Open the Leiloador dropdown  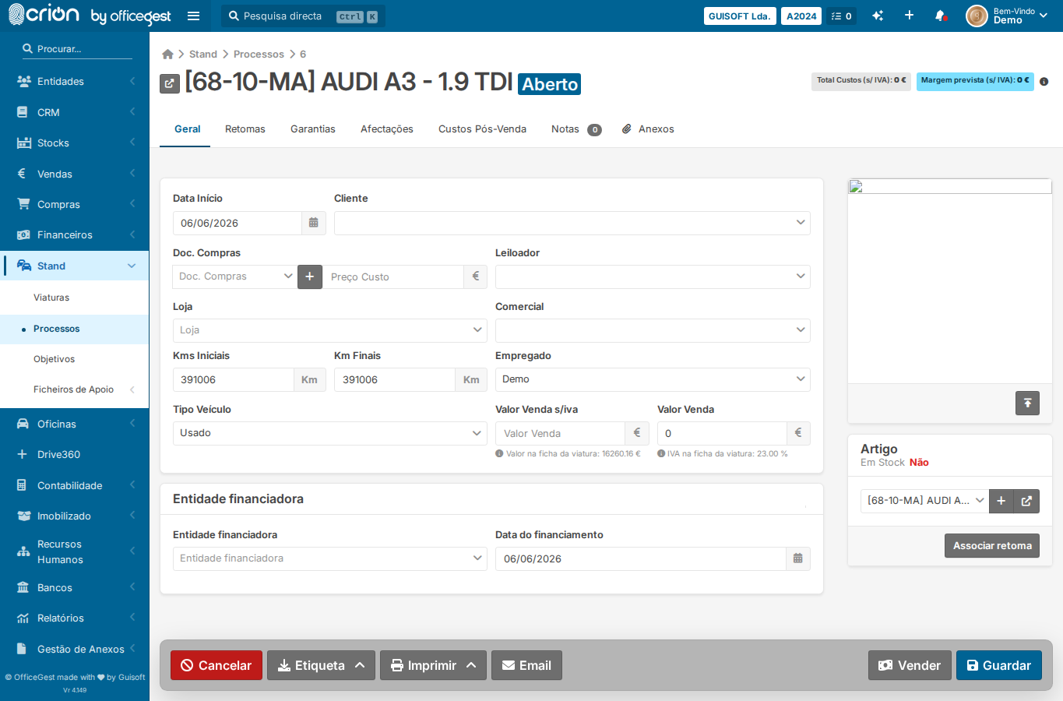[653, 277]
